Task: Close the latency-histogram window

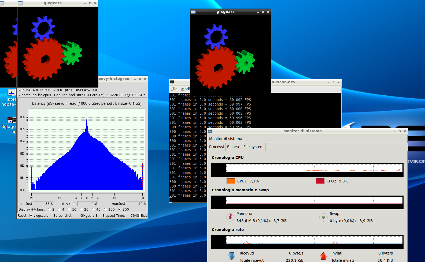Action: [x=145, y=79]
